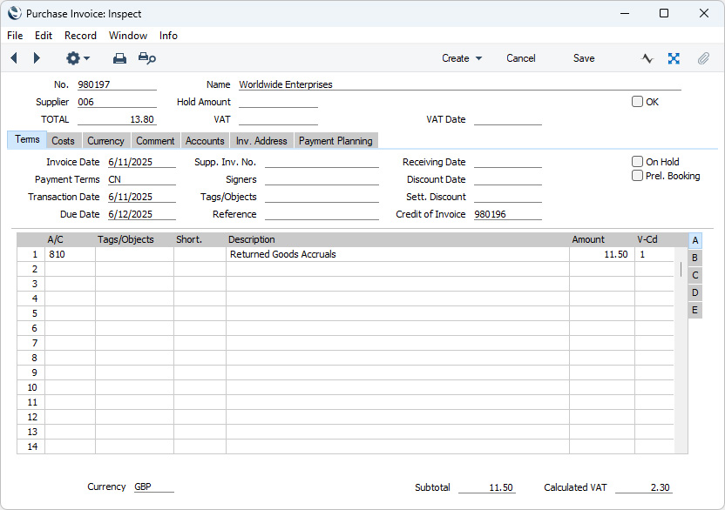Click the Supp. Inv. No. field
Image resolution: width=725 pixels, height=510 pixels.
point(322,162)
